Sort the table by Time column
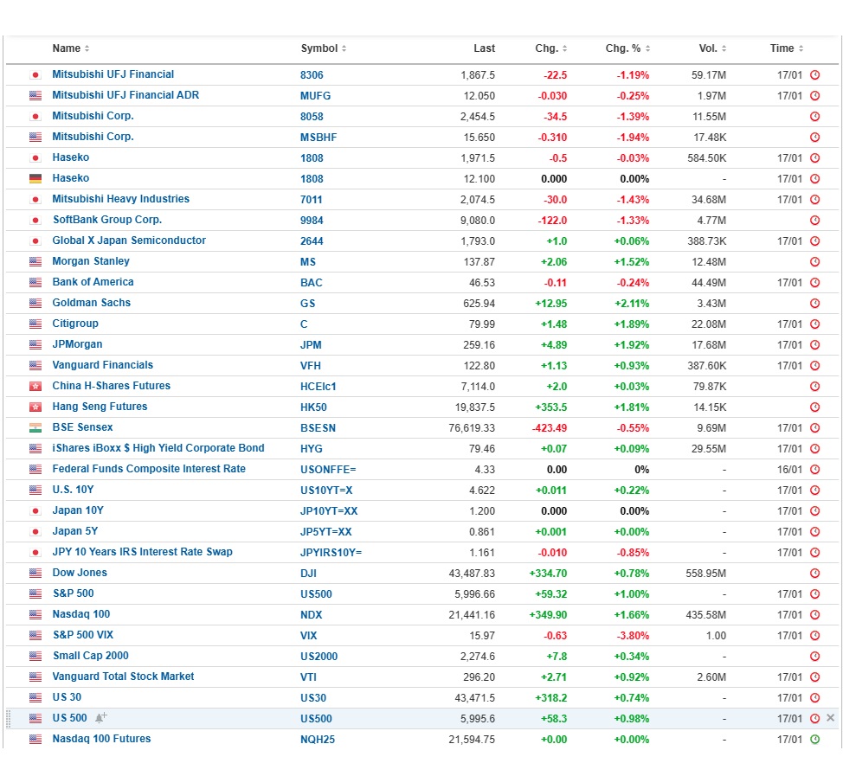 click(786, 48)
